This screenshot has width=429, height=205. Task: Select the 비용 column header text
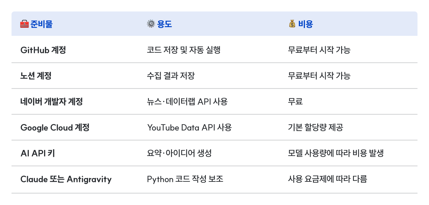[305, 24]
